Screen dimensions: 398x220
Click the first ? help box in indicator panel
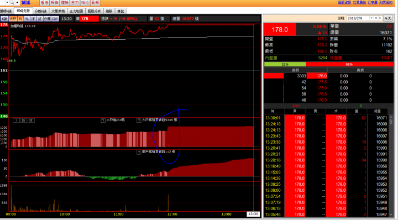(16, 121)
